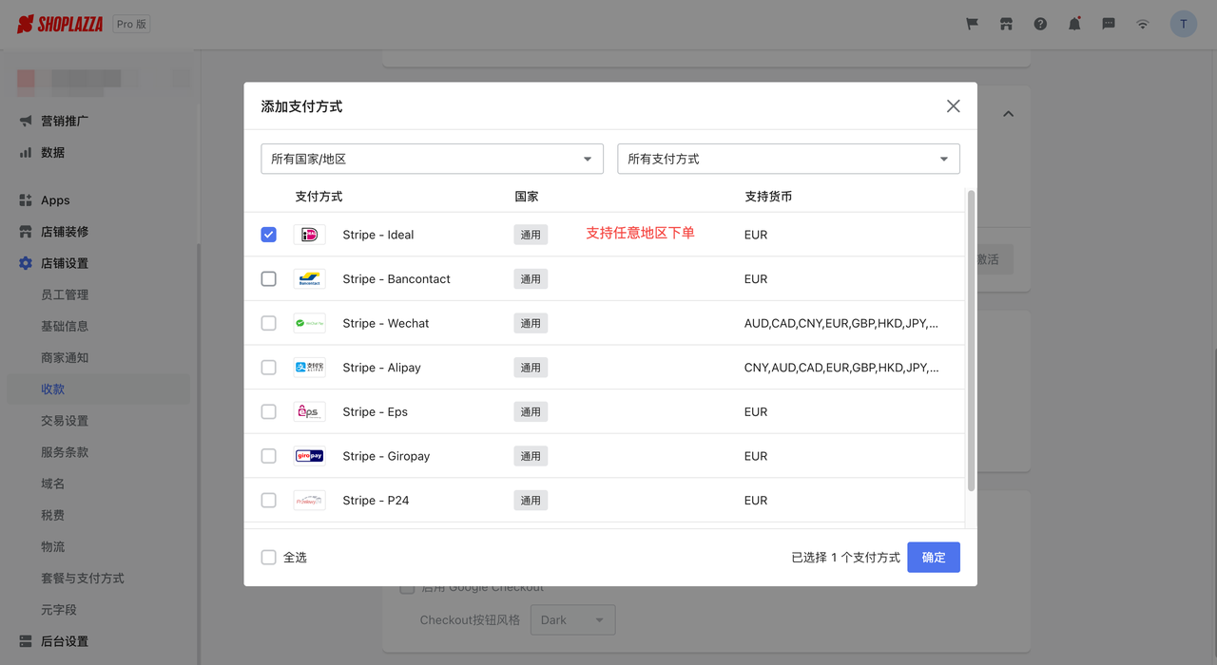Click the Shoplazza logo

pyautogui.click(x=60, y=24)
